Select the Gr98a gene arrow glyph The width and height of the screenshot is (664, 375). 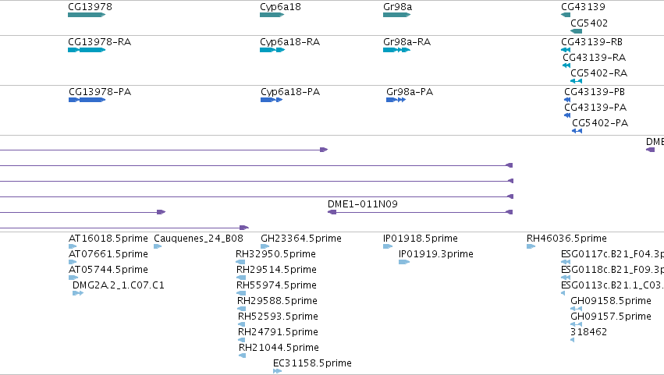[397, 15]
